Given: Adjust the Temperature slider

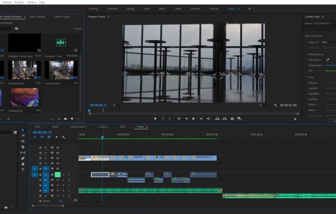Looking at the screenshot, I should tap(330, 65).
